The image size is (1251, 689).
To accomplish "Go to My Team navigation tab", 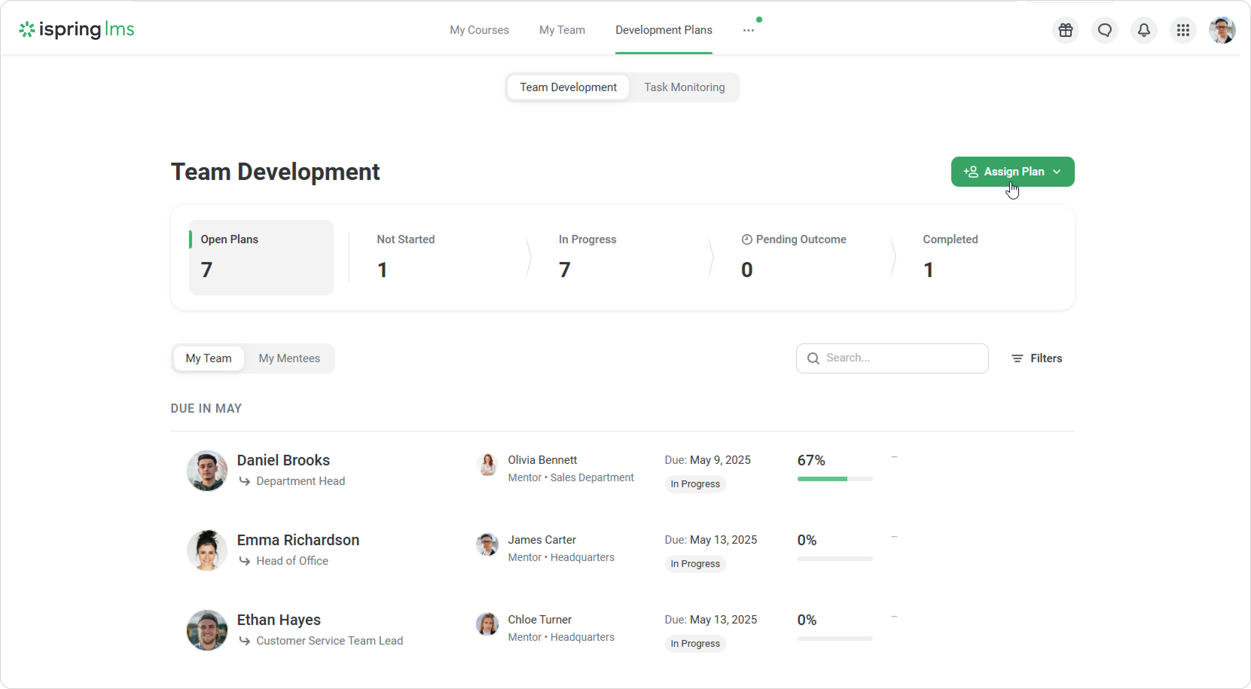I will pos(561,30).
